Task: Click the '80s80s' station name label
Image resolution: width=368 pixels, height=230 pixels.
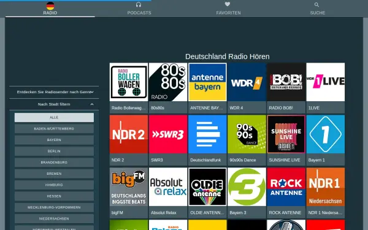Action: pos(158,108)
